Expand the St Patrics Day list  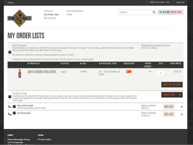click(14, 113)
